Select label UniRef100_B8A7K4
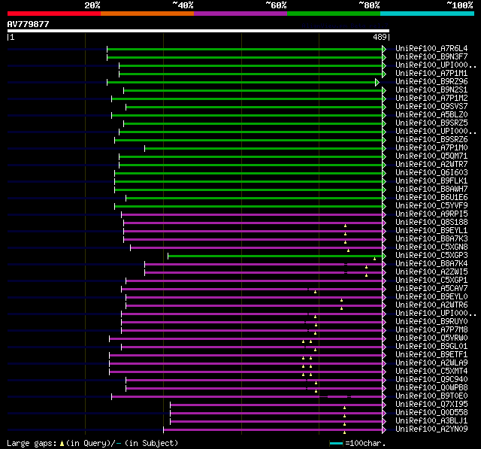Screen dimensions: 481x449 431,264
